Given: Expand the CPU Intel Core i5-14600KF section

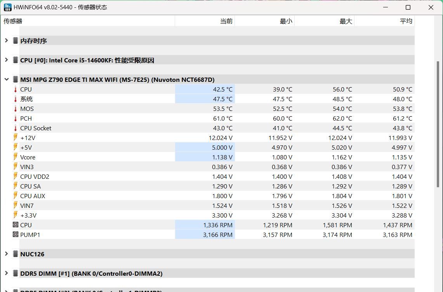Looking at the screenshot, I should click(6, 60).
